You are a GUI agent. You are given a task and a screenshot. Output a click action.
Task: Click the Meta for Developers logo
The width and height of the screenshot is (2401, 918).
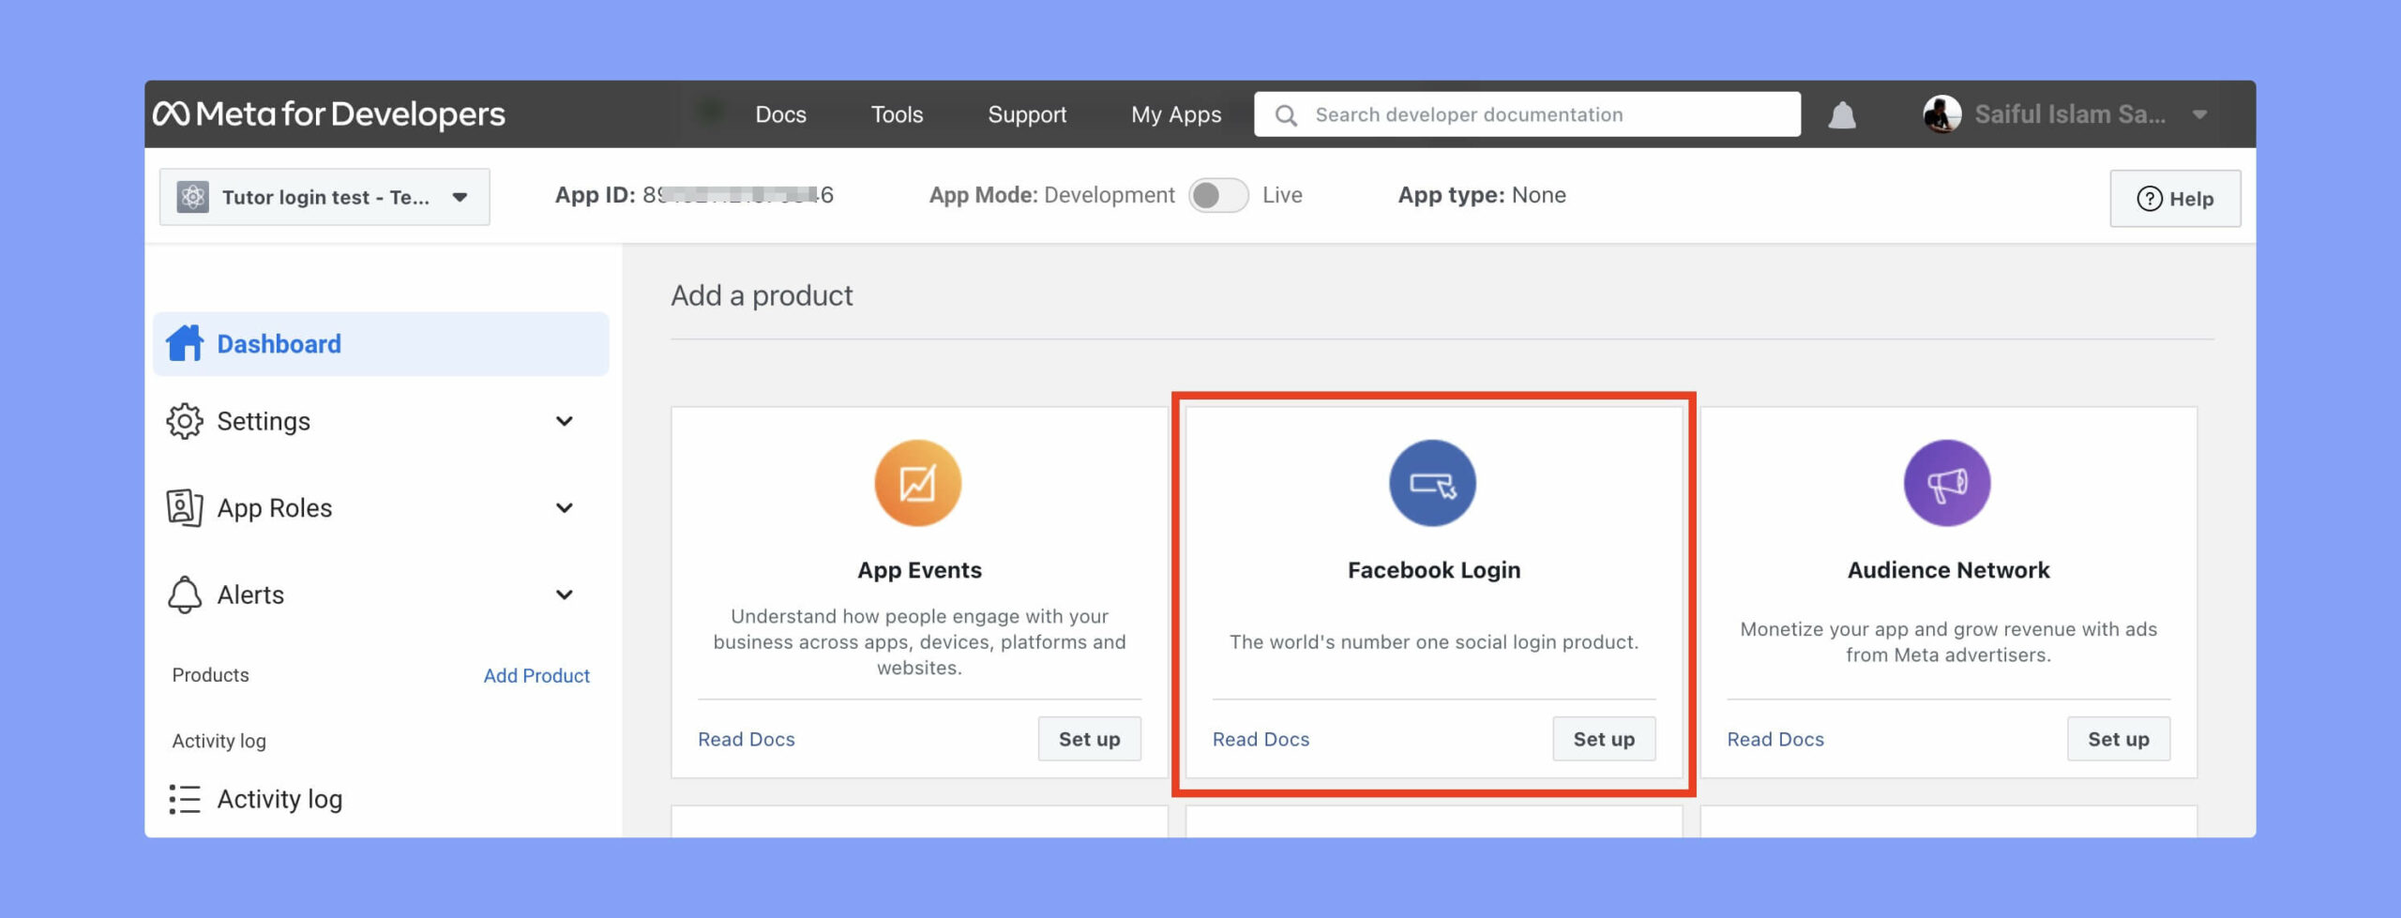pos(329,114)
